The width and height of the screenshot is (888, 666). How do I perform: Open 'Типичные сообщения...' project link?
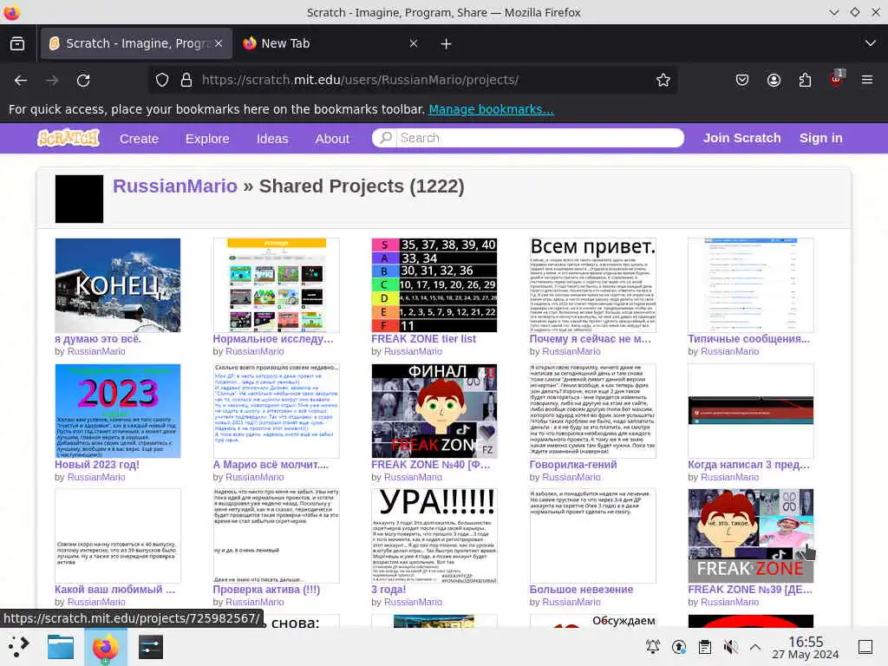(748, 339)
